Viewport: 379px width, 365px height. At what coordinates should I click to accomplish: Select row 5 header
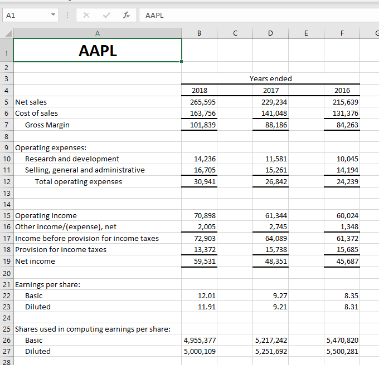coord(7,102)
